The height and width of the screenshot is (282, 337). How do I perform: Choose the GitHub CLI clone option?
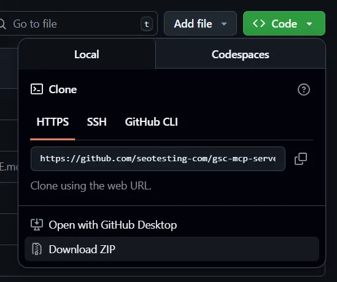click(x=151, y=122)
